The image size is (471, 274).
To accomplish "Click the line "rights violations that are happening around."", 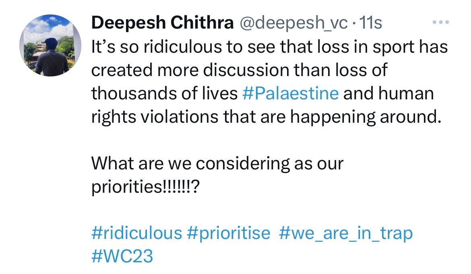I will (x=264, y=117).
